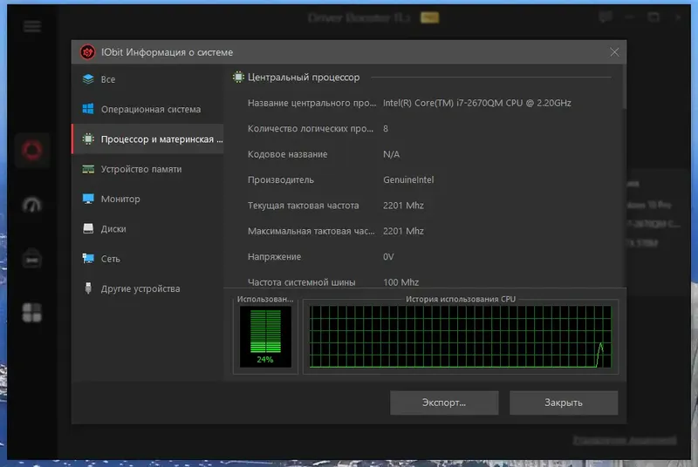Click the chip icon for Процессор и материнская
Screen dimensions: 698x467
click(x=88, y=139)
